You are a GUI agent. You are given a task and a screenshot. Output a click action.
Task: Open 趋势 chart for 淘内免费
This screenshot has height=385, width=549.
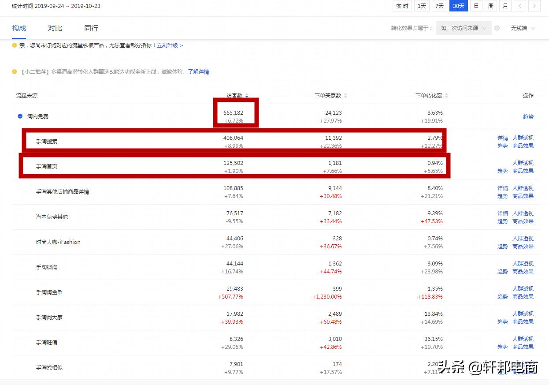528,116
